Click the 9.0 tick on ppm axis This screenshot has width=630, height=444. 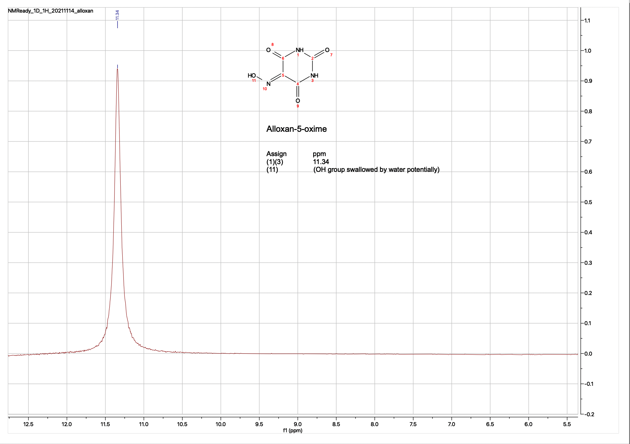(x=297, y=424)
